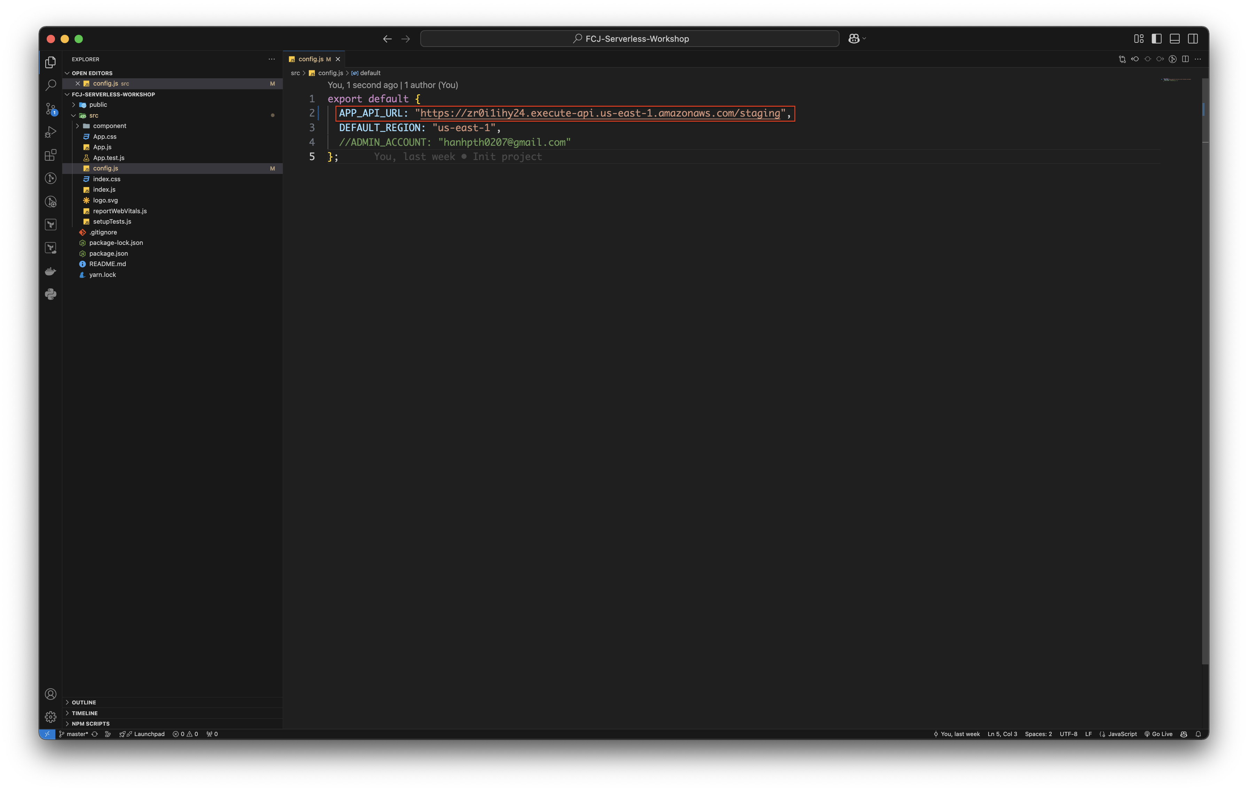Toggle bottom panel visibility
The image size is (1248, 791).
coord(1175,39)
